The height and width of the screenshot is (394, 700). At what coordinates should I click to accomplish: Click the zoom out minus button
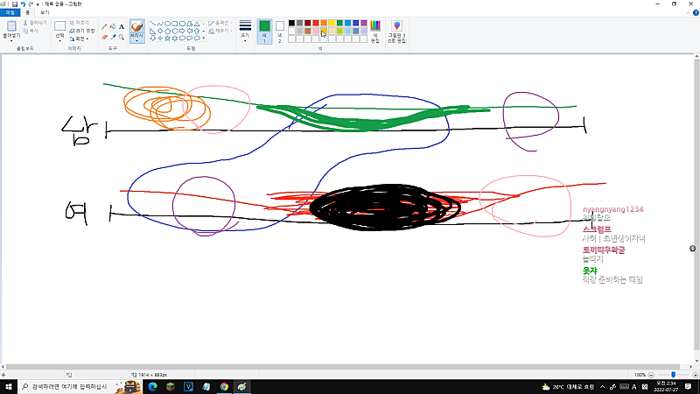pyautogui.click(x=651, y=375)
